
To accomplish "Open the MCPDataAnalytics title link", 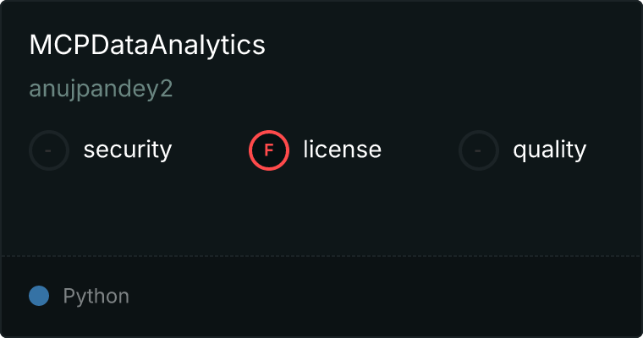I will [147, 46].
